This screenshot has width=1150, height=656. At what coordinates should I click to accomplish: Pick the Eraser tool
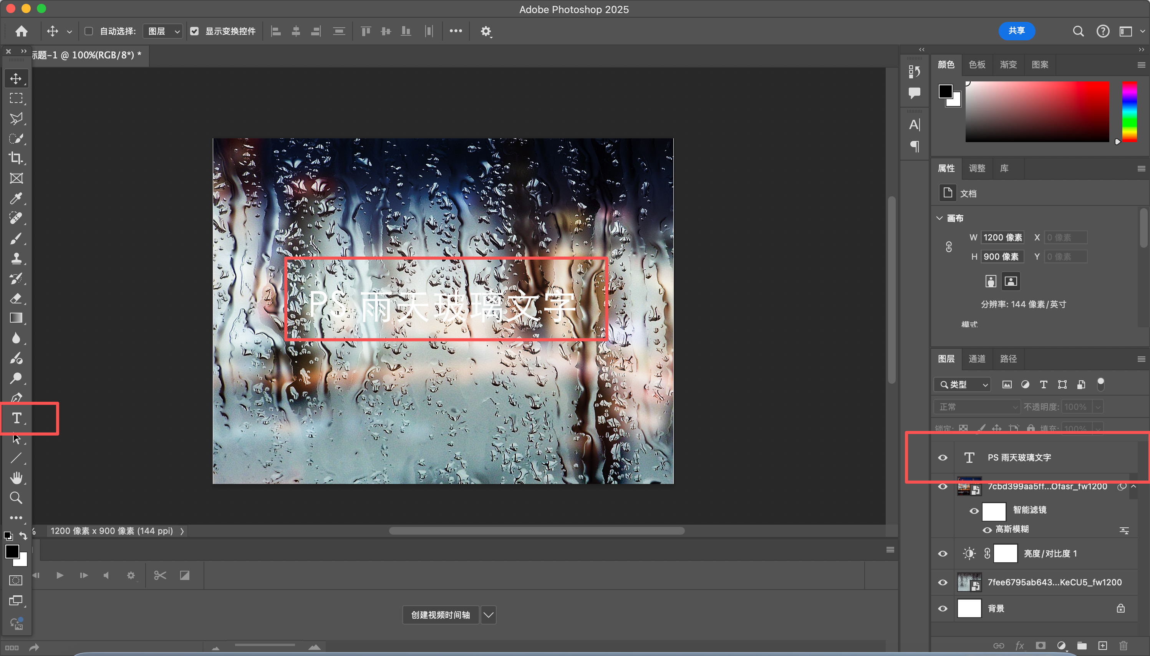(x=16, y=298)
